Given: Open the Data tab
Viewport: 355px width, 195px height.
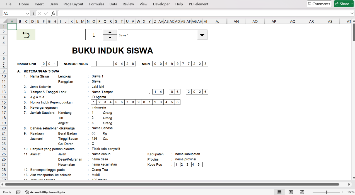Looking at the screenshot, I should click(113, 4).
